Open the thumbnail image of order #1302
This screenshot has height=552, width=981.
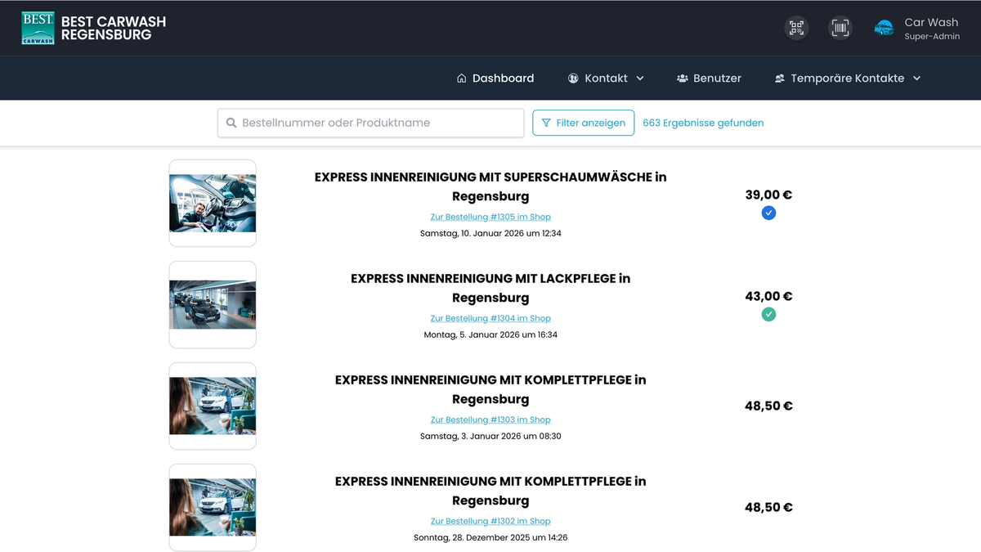coord(213,507)
